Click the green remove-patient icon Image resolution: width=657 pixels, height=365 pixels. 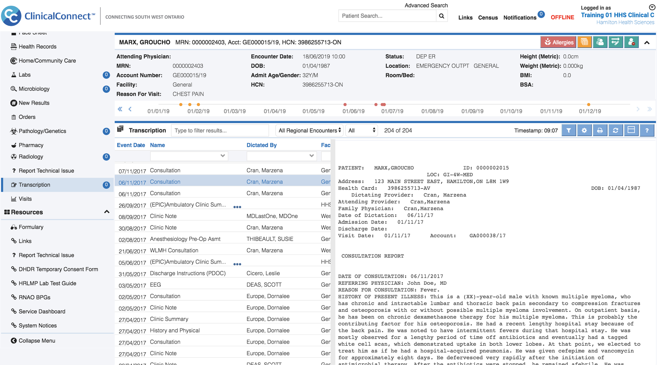click(631, 42)
